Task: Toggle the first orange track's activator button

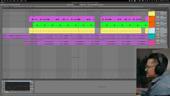Action: point(162,17)
